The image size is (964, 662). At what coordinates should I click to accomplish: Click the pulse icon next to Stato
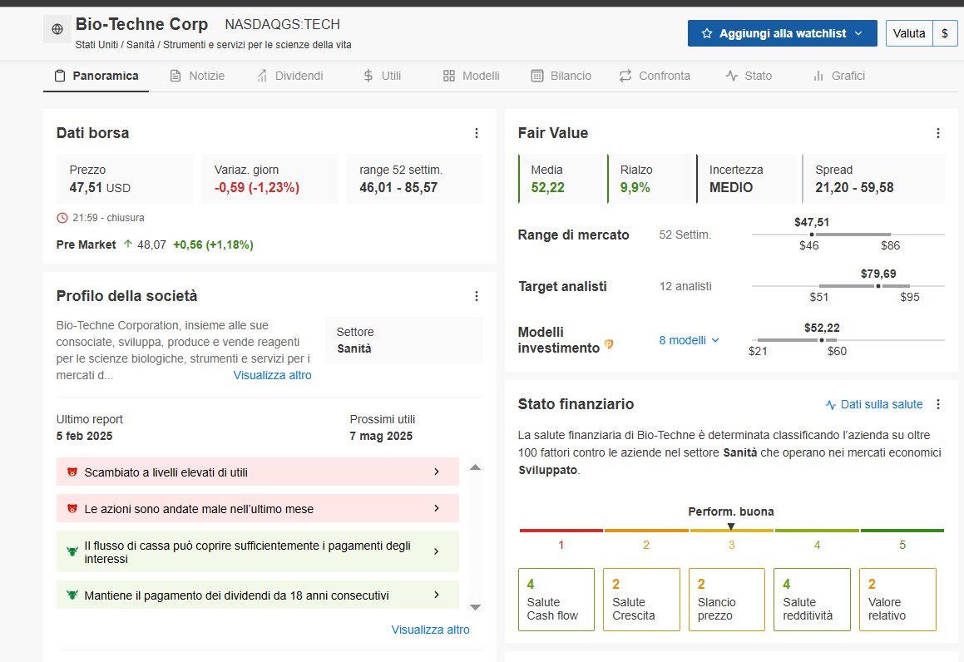coord(732,77)
